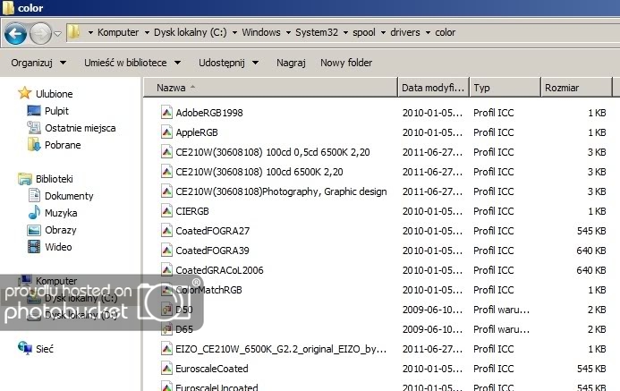Open Wideo film icon
Screen dimensions: 620x391
(34, 247)
